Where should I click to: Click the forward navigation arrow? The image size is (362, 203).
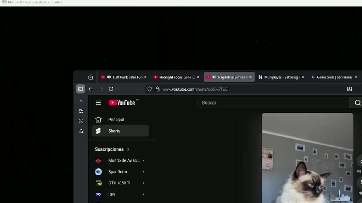[101, 89]
